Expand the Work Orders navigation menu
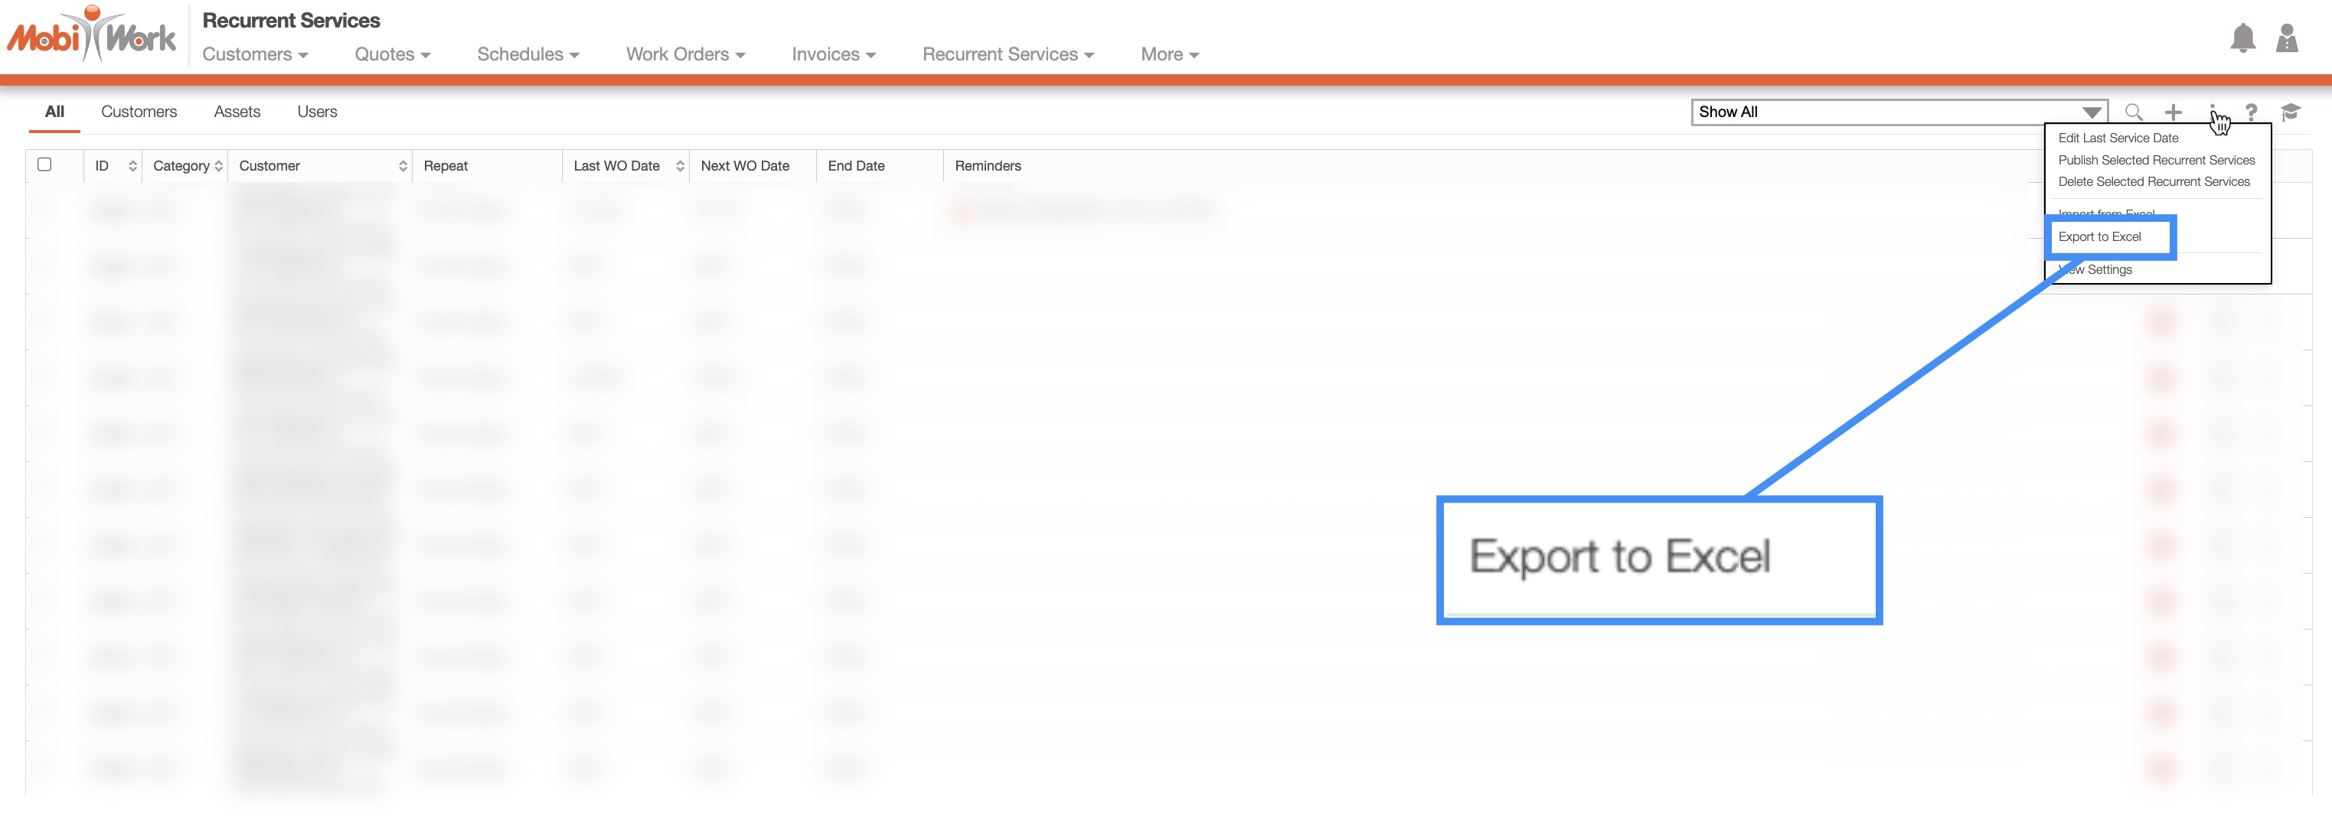2332x820 pixels. coord(685,55)
